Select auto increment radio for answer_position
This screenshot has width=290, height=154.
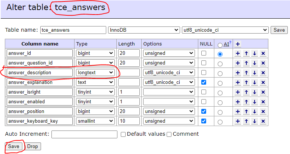[x=220, y=112]
